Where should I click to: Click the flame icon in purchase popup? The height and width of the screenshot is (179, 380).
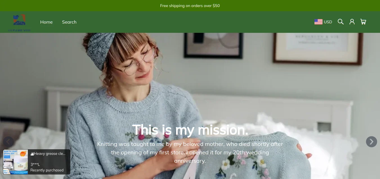click(32, 154)
